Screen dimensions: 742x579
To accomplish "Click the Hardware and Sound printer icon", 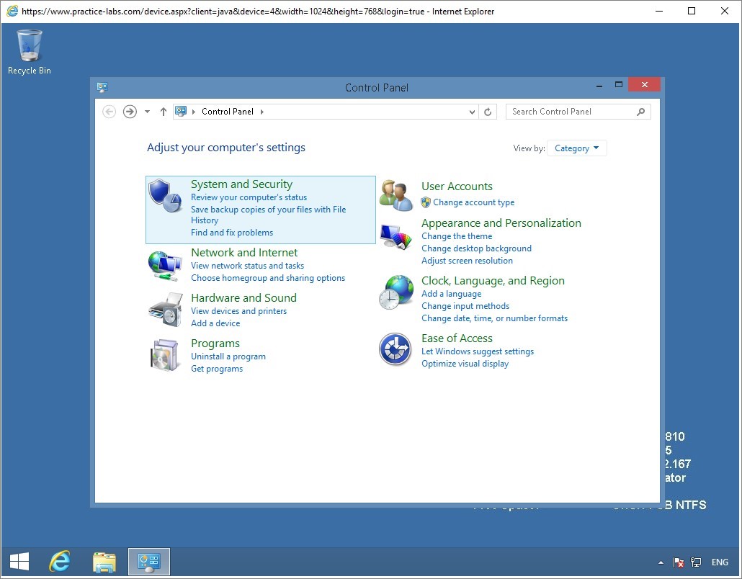I will 165,310.
